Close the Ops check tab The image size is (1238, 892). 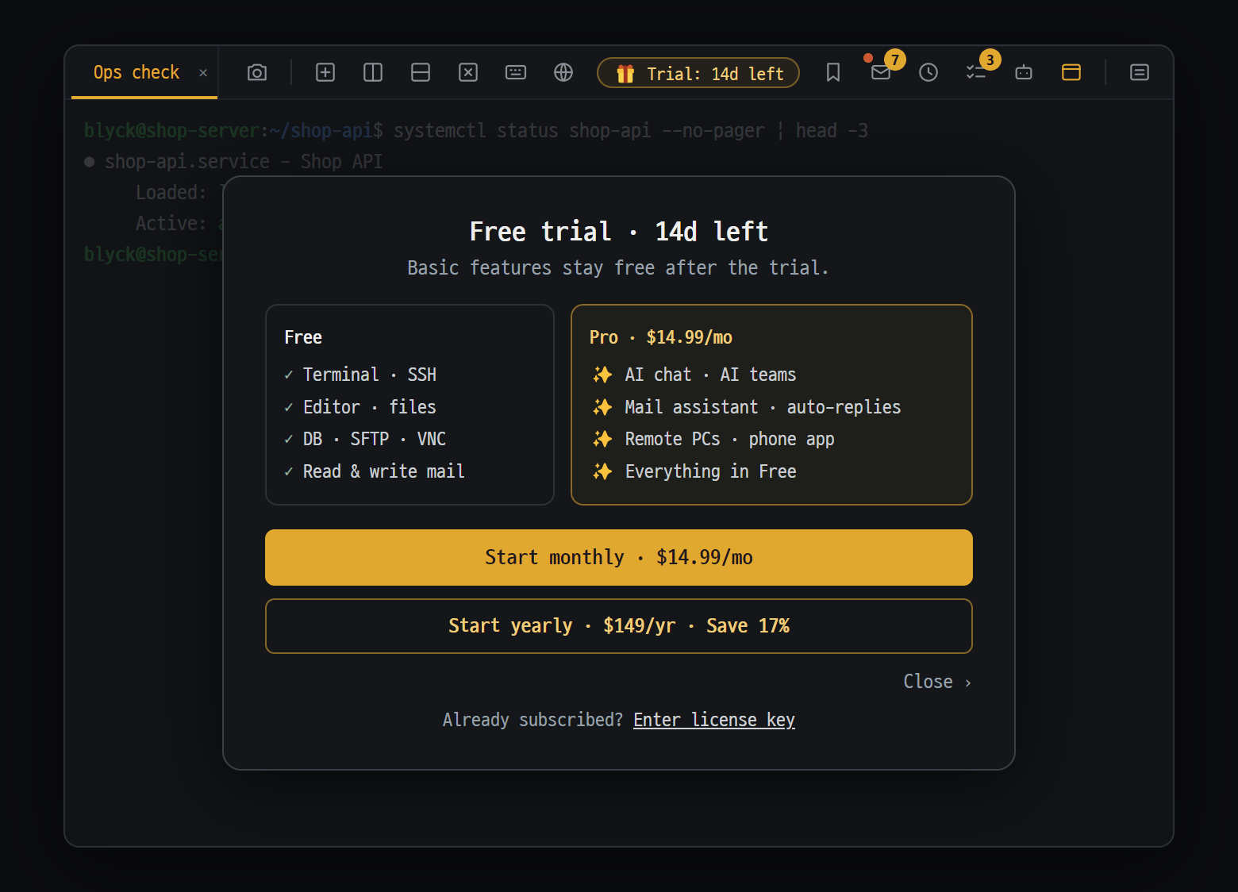tap(203, 73)
